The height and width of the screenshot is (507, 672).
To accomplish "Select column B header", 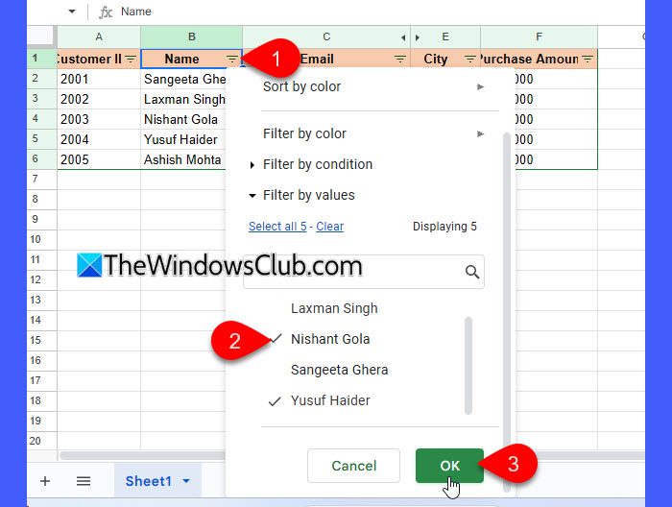I will pyautogui.click(x=192, y=36).
